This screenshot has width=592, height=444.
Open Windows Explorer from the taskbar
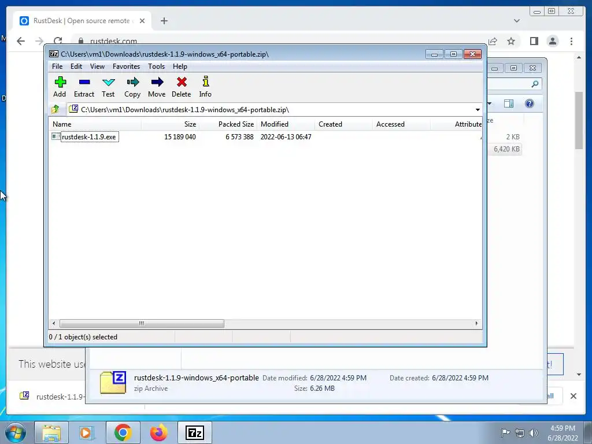pos(51,432)
